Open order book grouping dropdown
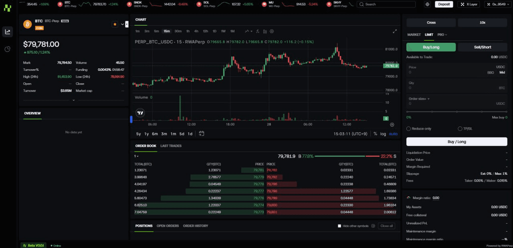 (136, 156)
